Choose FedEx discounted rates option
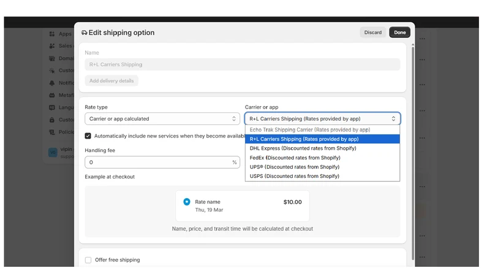 click(322, 158)
